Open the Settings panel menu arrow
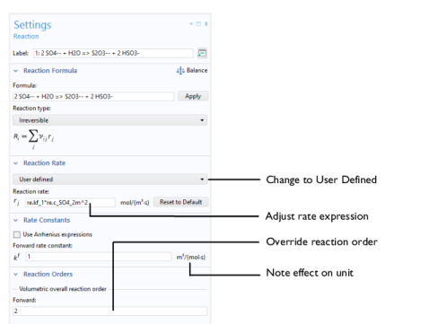This screenshot has width=421, height=324. pos(191,24)
